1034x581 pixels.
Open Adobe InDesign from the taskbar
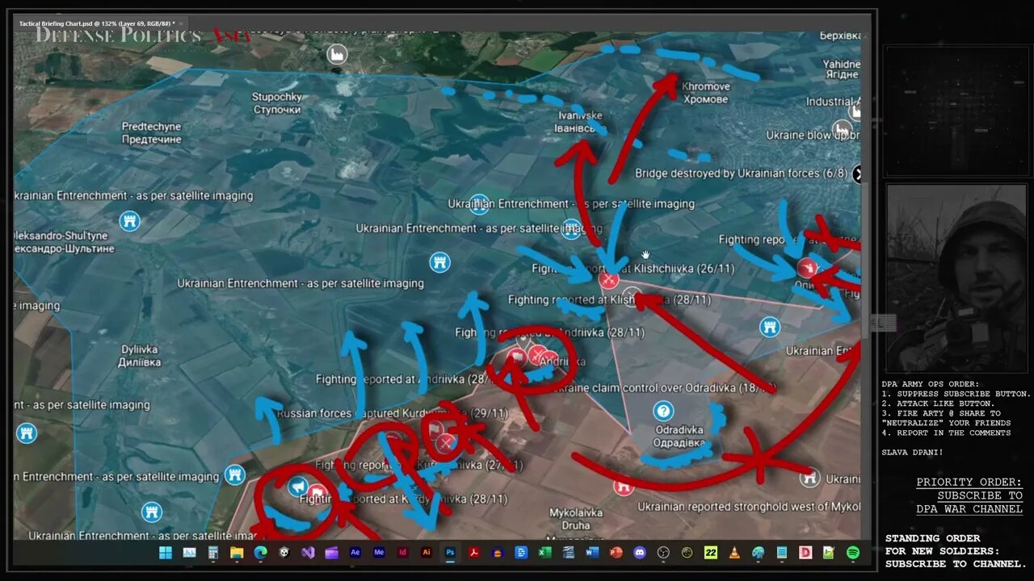403,553
